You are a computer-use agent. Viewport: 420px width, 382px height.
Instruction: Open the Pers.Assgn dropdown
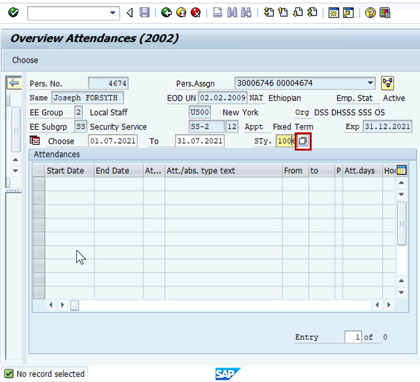(x=370, y=83)
